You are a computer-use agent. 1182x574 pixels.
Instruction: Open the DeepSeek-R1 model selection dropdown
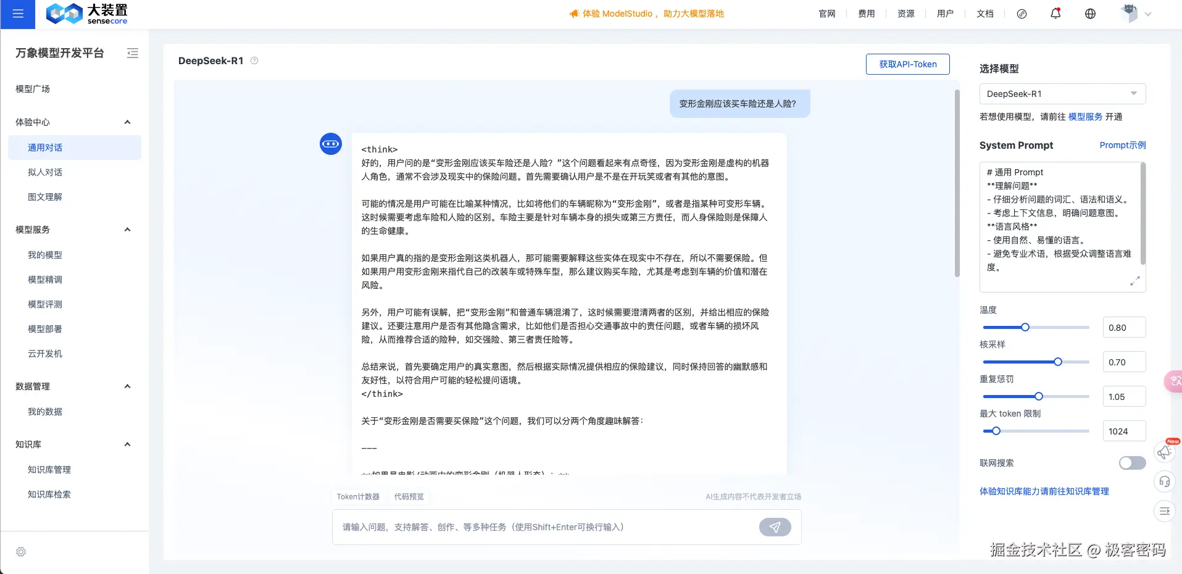pyautogui.click(x=1062, y=93)
